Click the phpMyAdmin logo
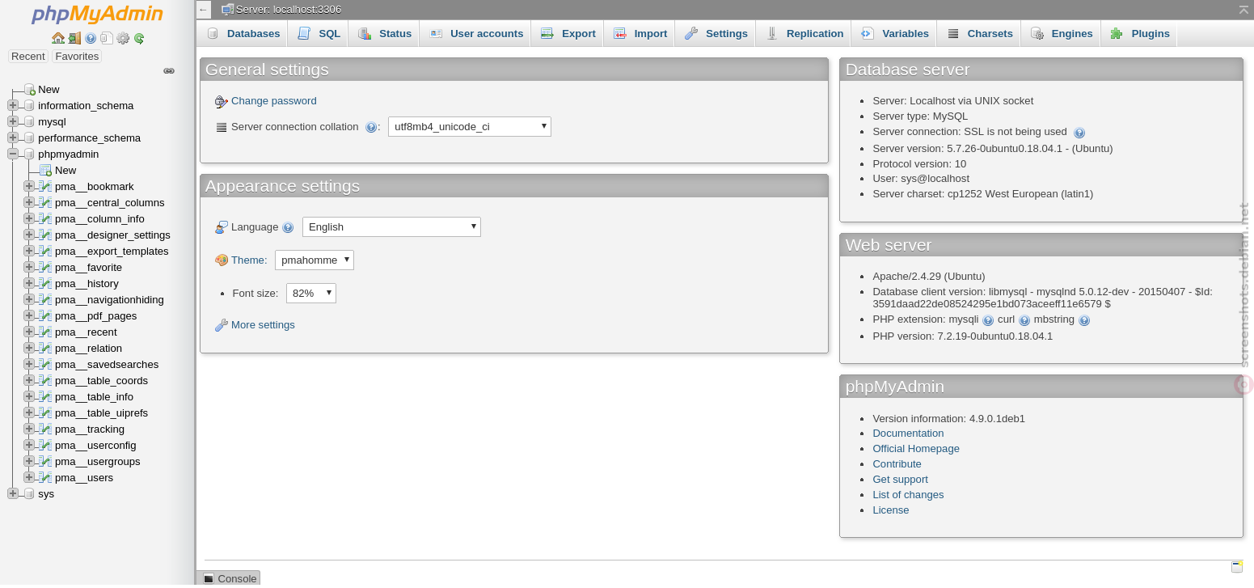The height and width of the screenshot is (588, 1254). [x=97, y=14]
